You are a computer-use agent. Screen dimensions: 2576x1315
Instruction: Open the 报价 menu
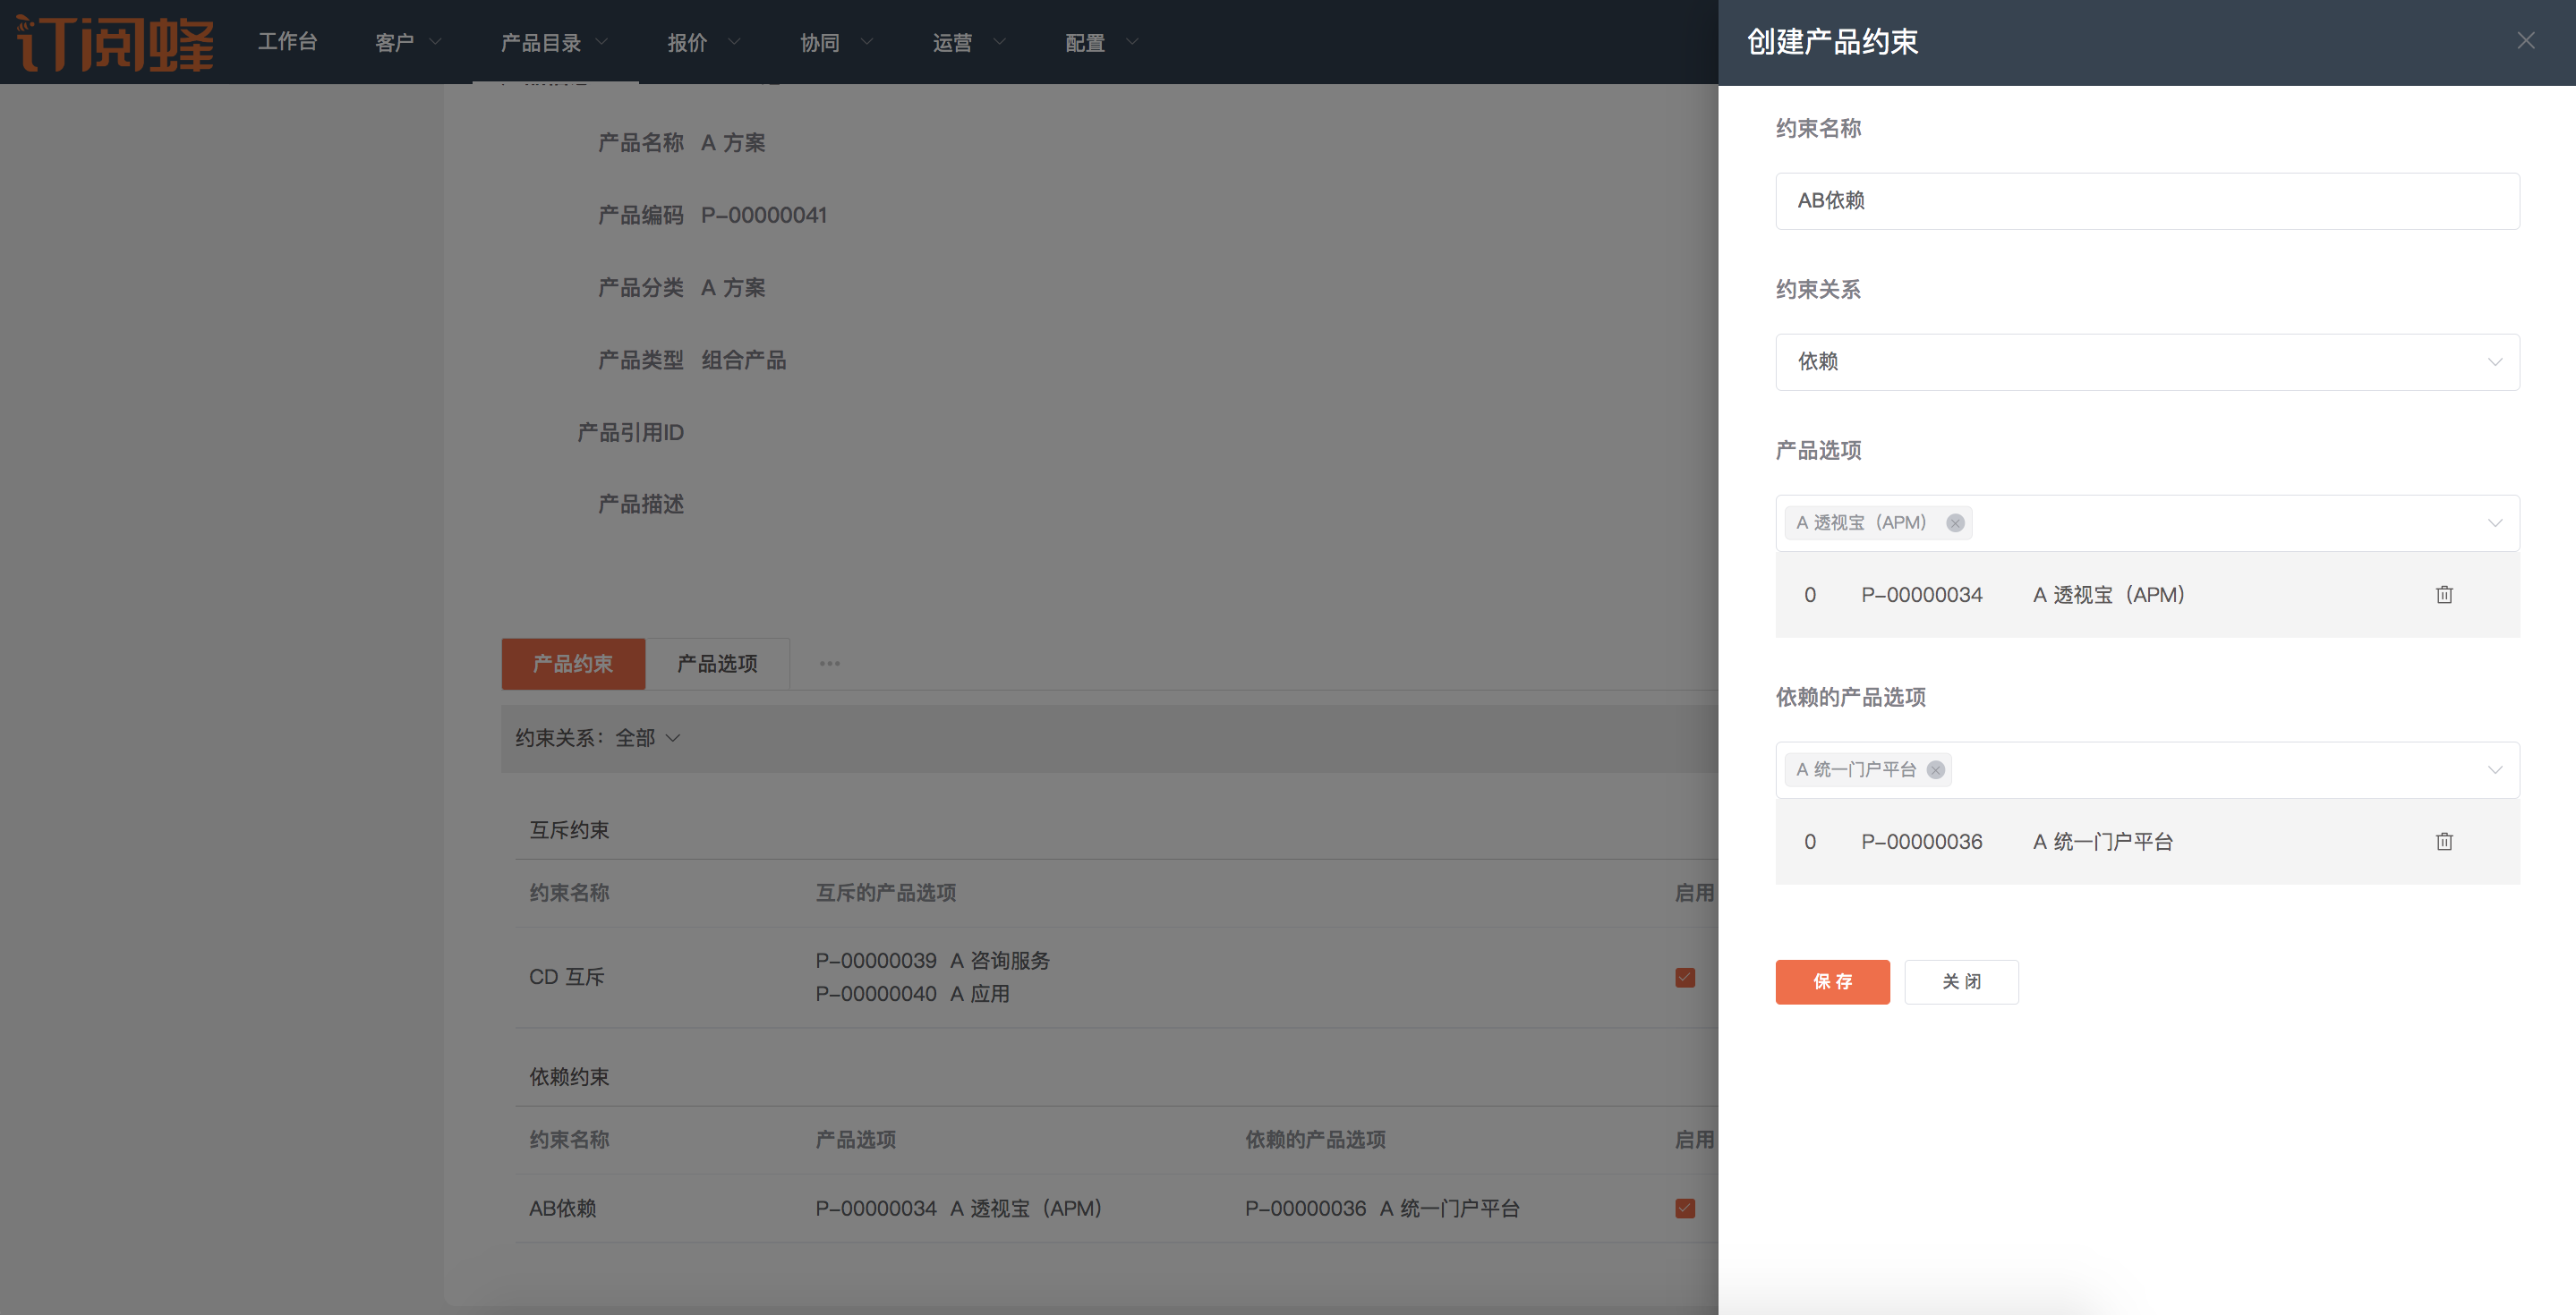click(703, 42)
